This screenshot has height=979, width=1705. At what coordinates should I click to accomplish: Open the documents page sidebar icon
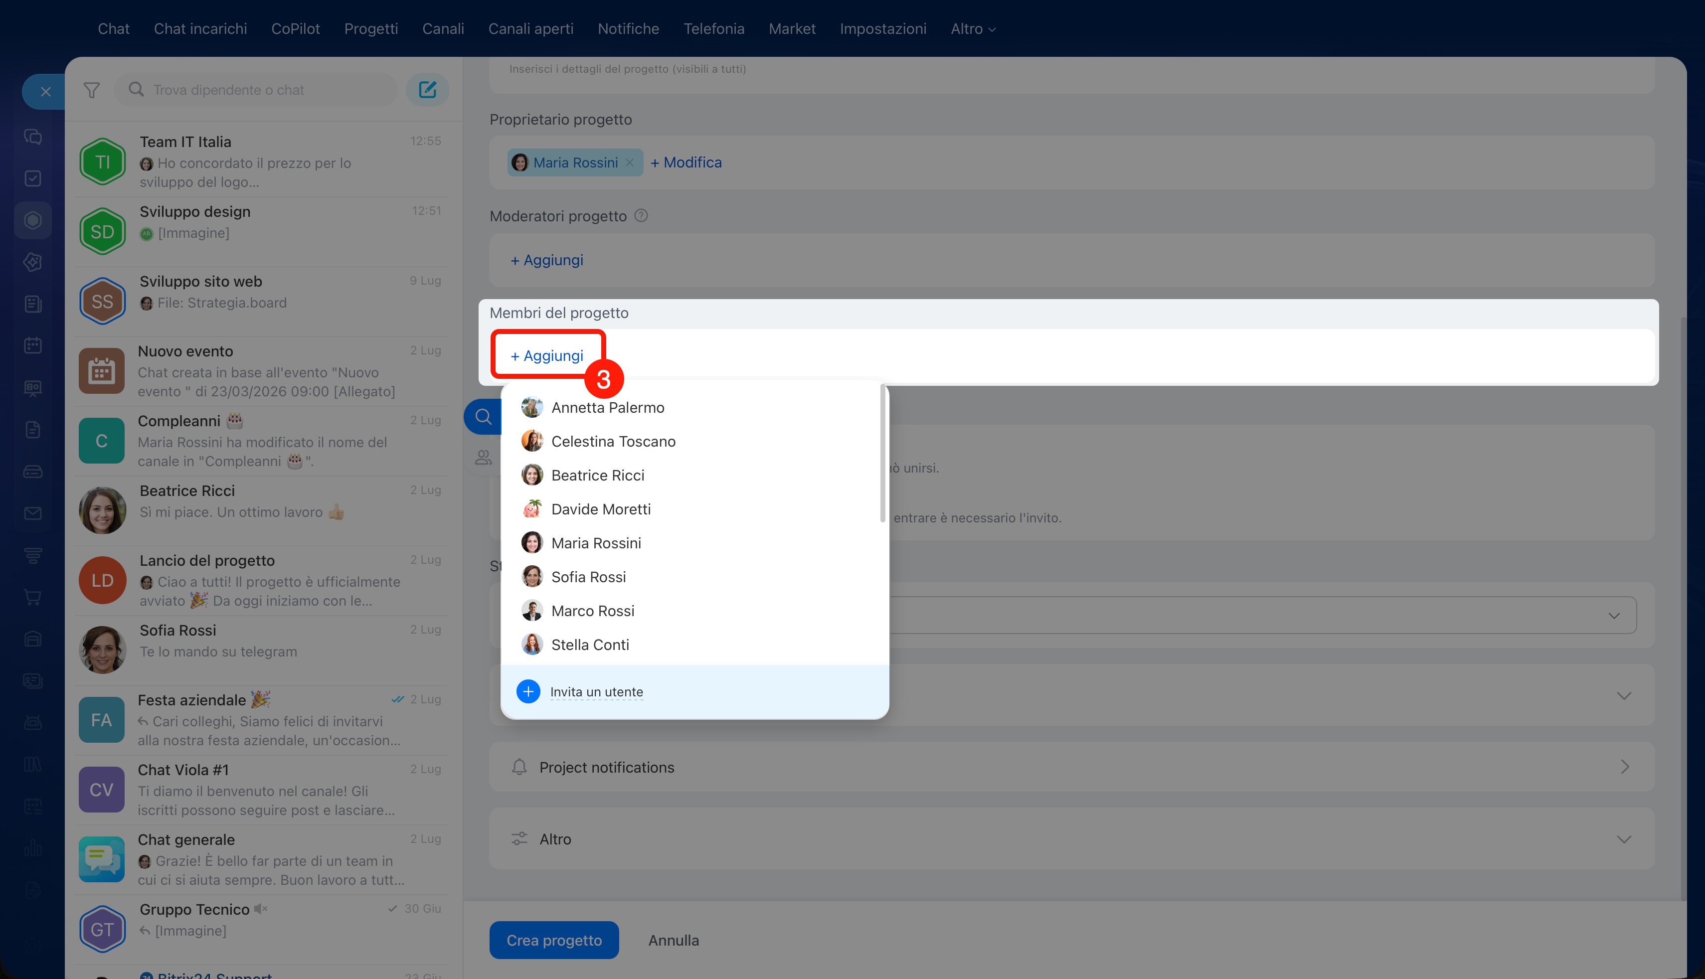click(x=33, y=429)
